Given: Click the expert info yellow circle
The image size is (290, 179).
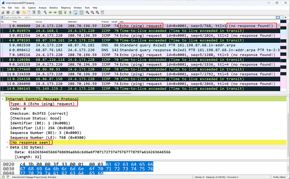Looking at the screenshot, I should (x=3, y=177).
